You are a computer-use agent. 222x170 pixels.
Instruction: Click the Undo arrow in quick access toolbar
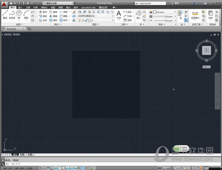tap(32, 3)
